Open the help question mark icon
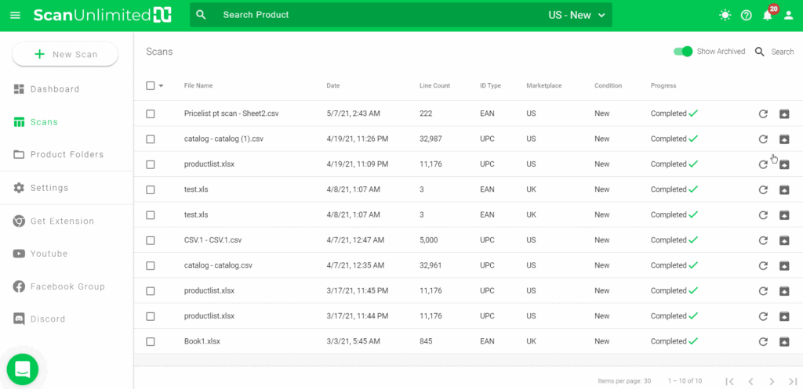Viewport: 803px width, 389px height. point(746,15)
